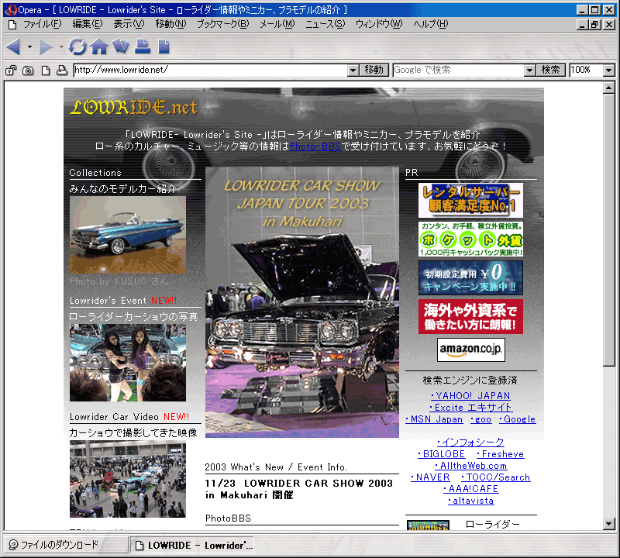Go back with the Back arrow

point(13,46)
